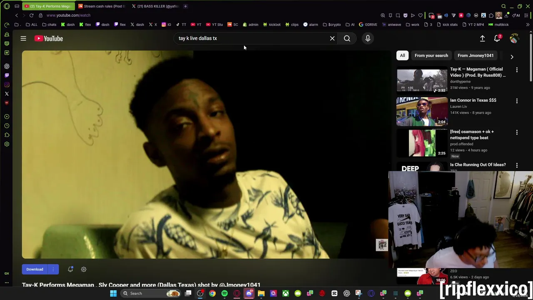Switch to Stream cash rules browser tab
This screenshot has height=300, width=533.
[x=102, y=6]
